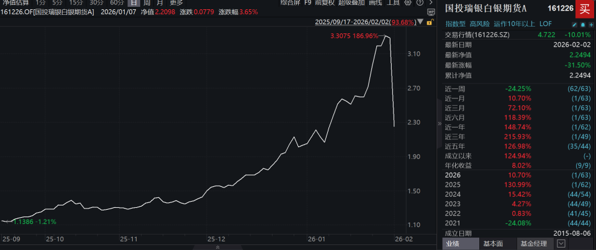Click the rank (62/63) for 近一周
596x250 pixels.
coord(580,89)
